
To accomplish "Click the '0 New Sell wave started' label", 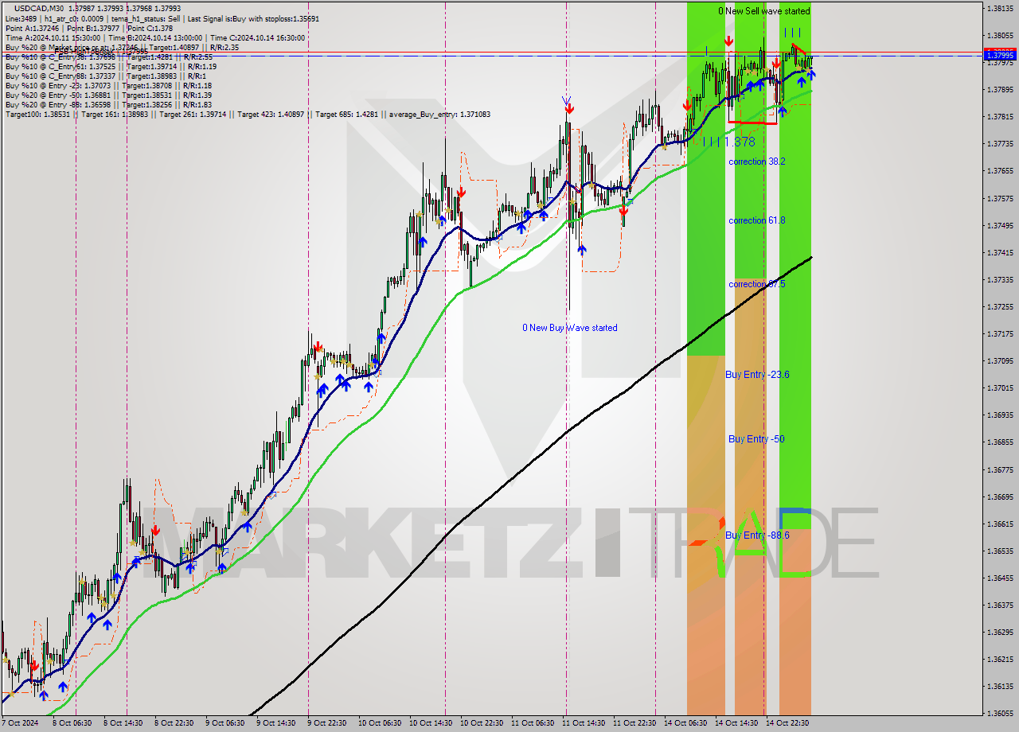I will click(763, 11).
